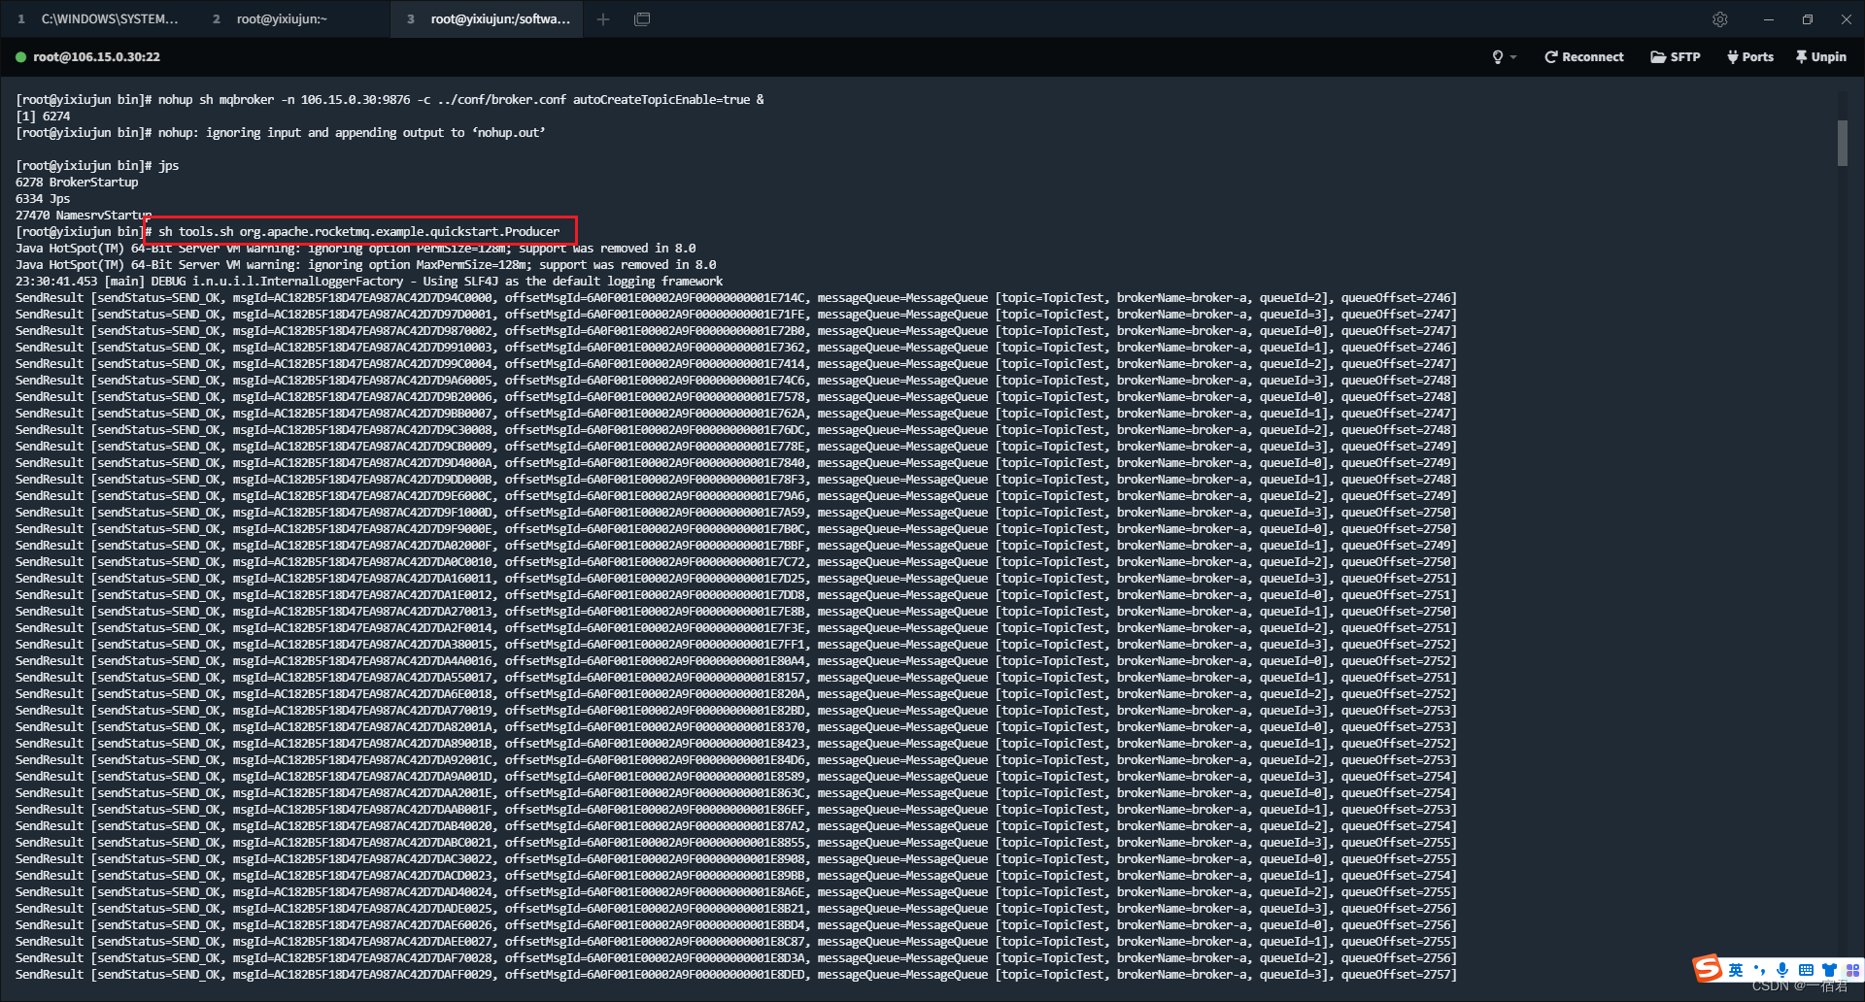Select tab 3 root@yixiujun:/softwa...
Screen dimensions: 1865x1002
pos(487,18)
